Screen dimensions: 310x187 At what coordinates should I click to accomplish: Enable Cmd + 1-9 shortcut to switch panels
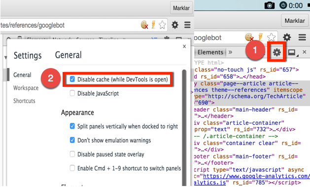coord(72,168)
